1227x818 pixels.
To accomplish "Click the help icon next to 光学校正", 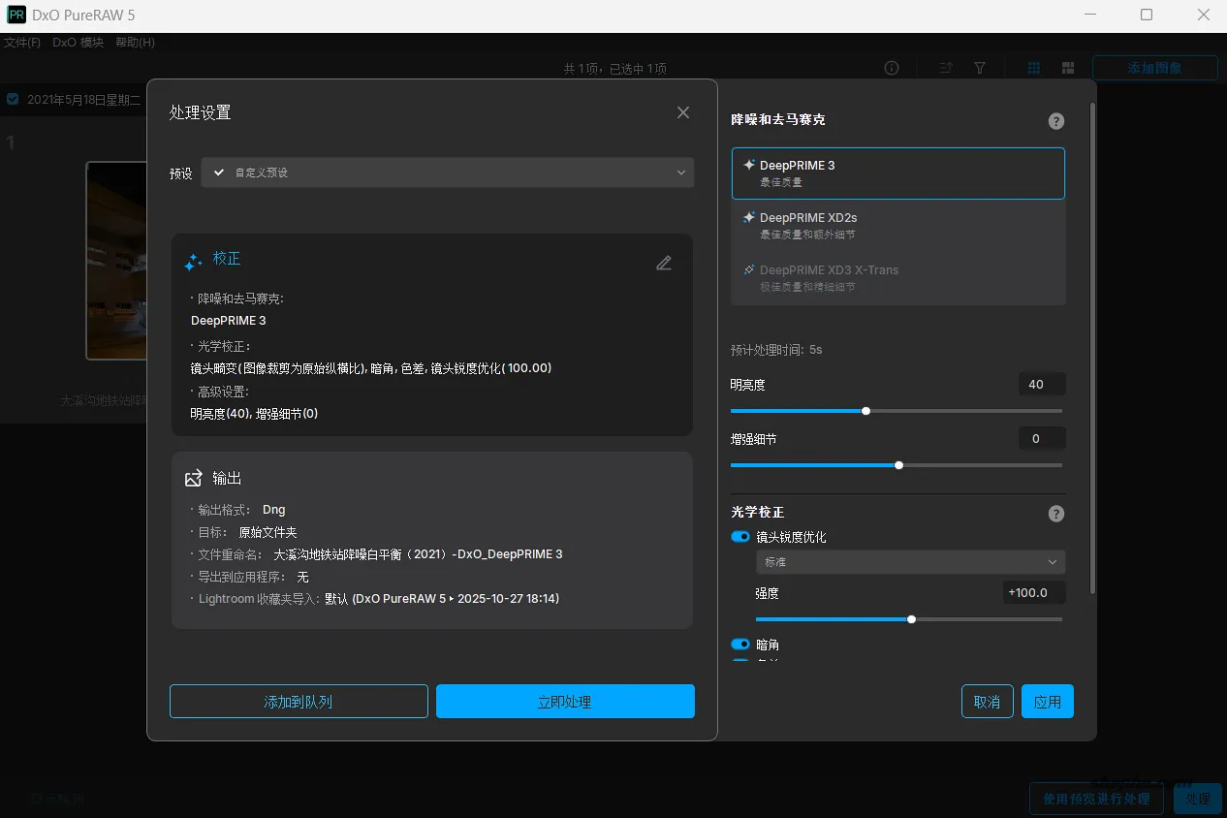I will [1056, 514].
